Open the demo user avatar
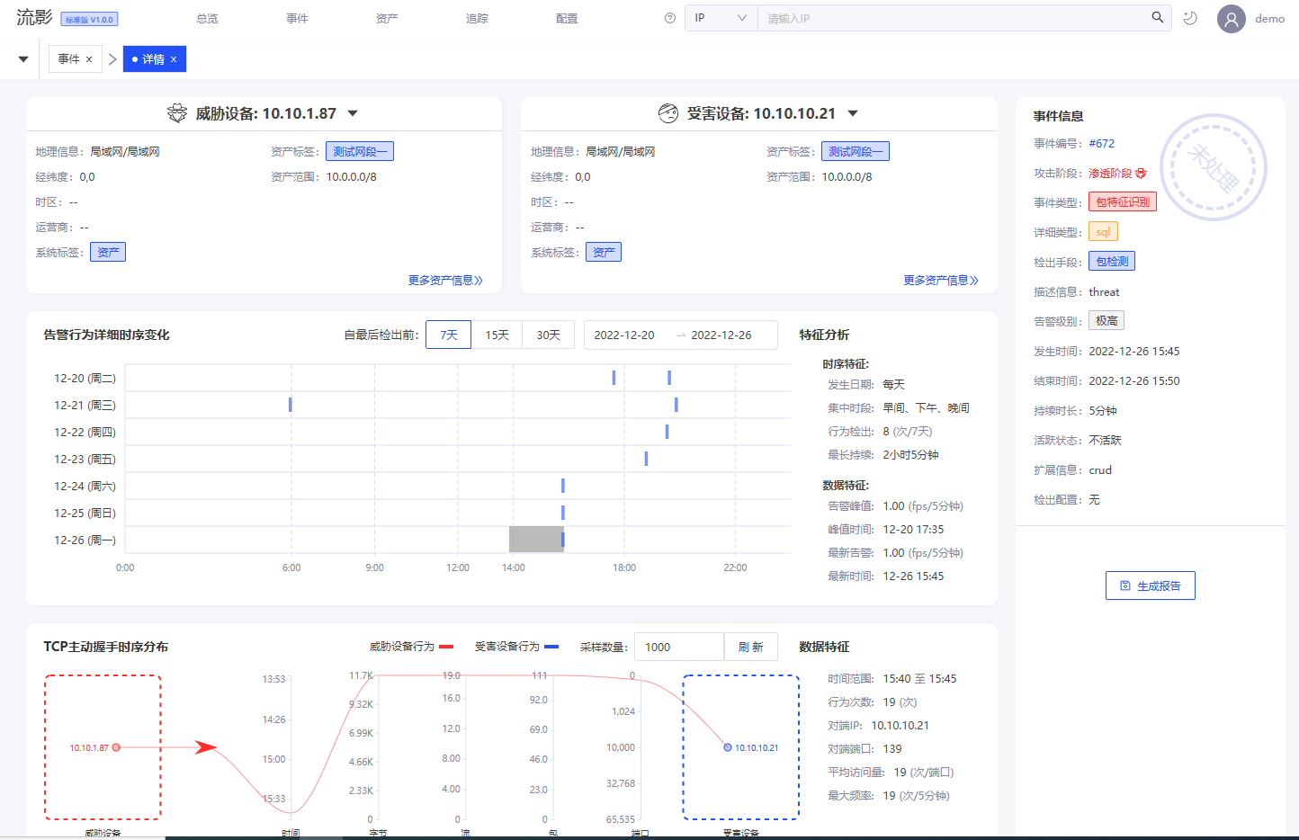 pyautogui.click(x=1232, y=19)
